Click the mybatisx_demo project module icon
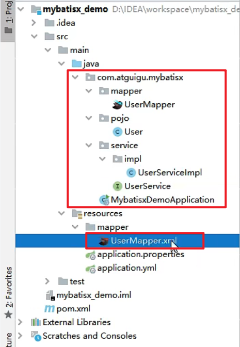 coord(36,9)
